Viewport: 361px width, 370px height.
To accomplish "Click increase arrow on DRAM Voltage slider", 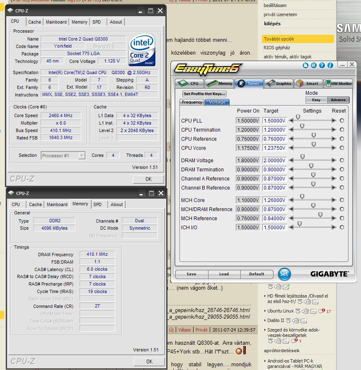I will [x=334, y=160].
